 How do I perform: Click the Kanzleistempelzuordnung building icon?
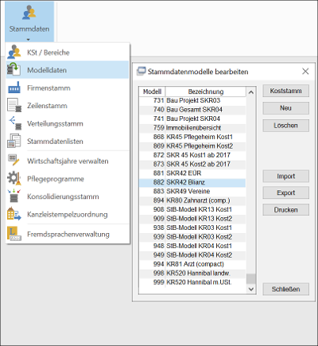(x=14, y=214)
